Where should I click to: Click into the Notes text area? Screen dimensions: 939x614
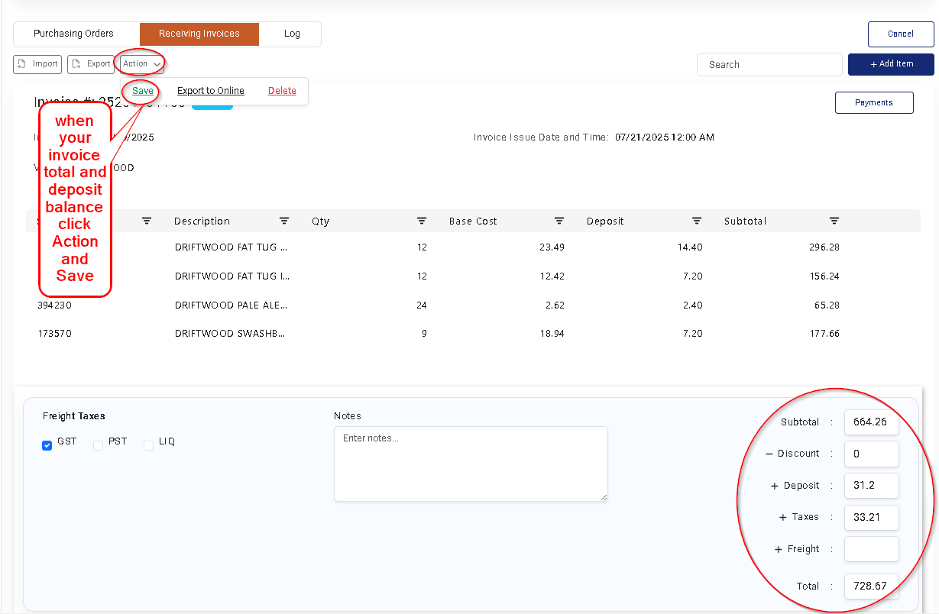pos(471,464)
